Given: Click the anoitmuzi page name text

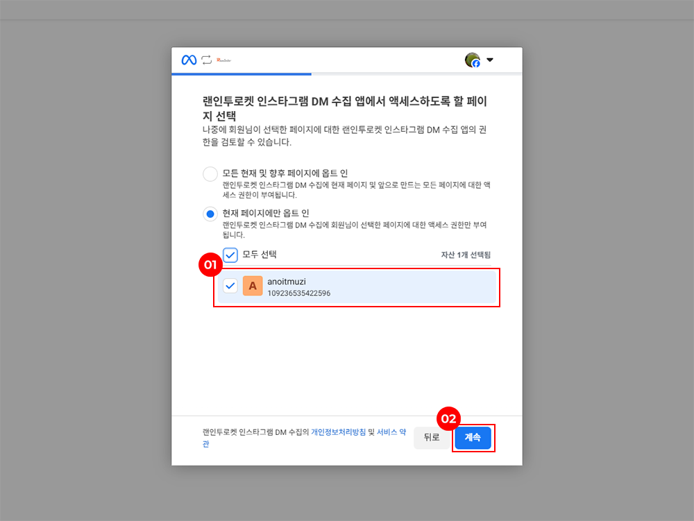Looking at the screenshot, I should pyautogui.click(x=287, y=281).
